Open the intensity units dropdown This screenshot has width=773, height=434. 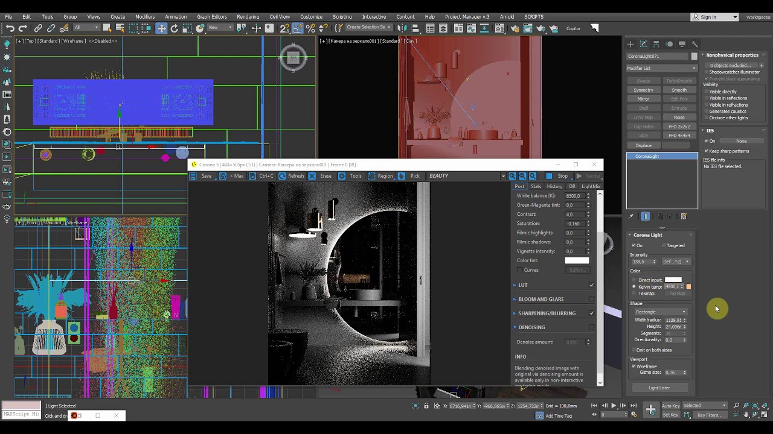(676, 262)
